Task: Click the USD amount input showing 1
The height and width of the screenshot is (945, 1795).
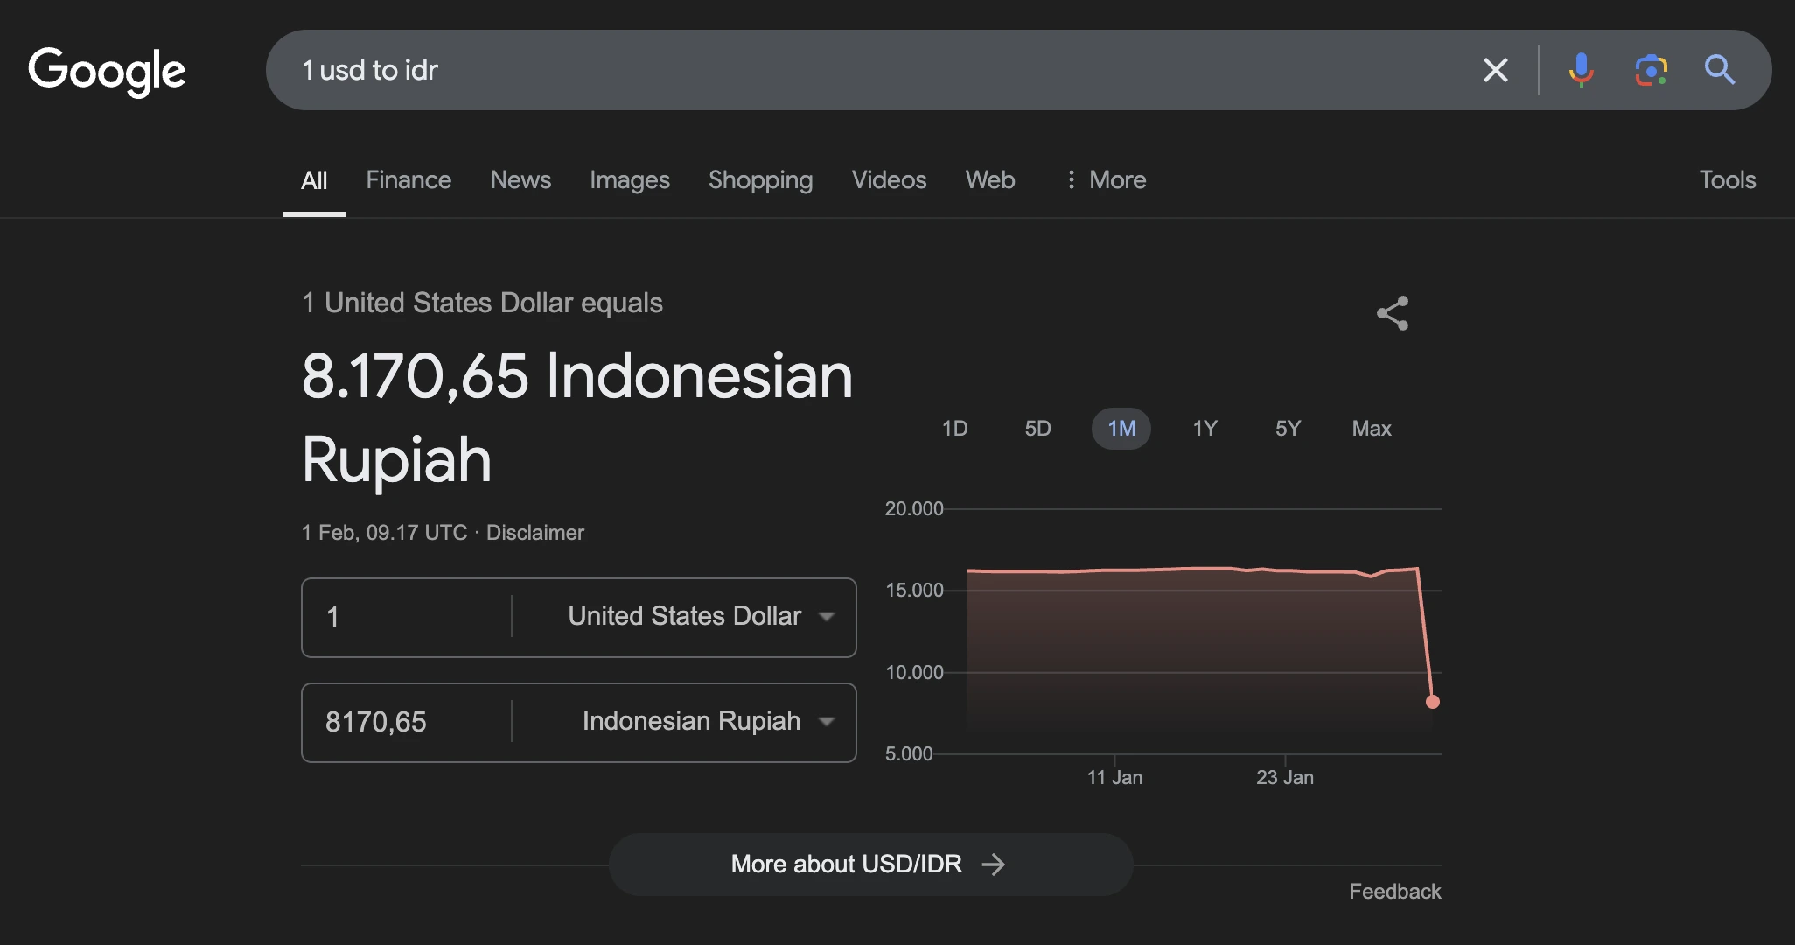Action: [406, 617]
